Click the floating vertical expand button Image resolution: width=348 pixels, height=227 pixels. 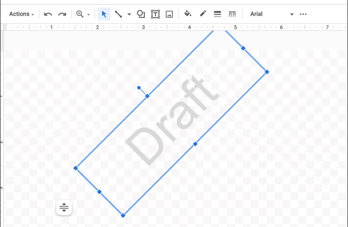(64, 207)
